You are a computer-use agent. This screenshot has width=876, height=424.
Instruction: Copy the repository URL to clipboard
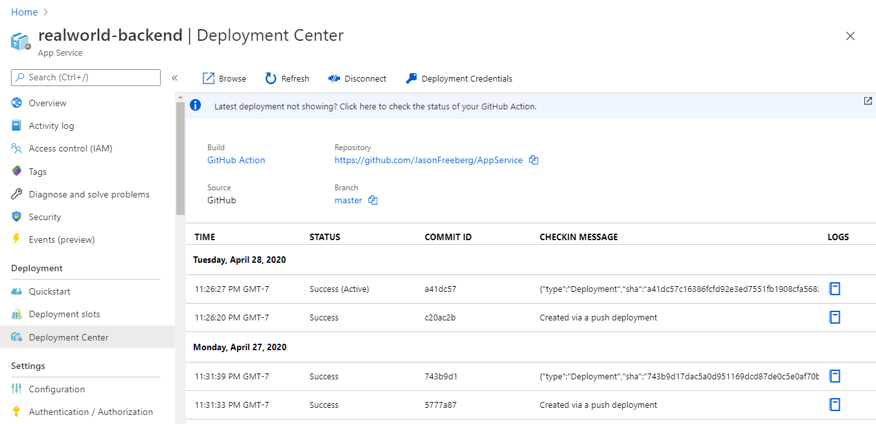tap(533, 160)
